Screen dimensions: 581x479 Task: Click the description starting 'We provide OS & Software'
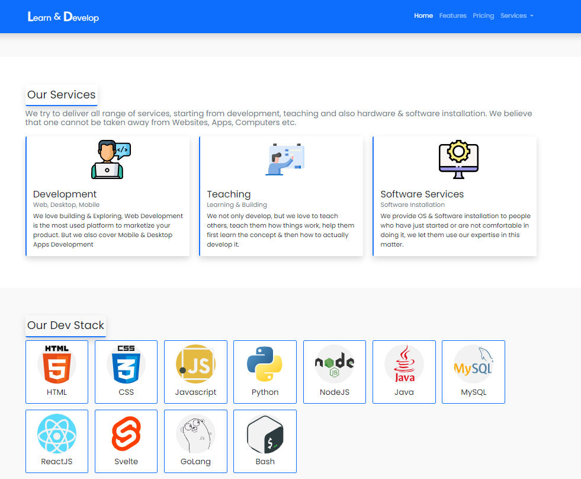(455, 230)
